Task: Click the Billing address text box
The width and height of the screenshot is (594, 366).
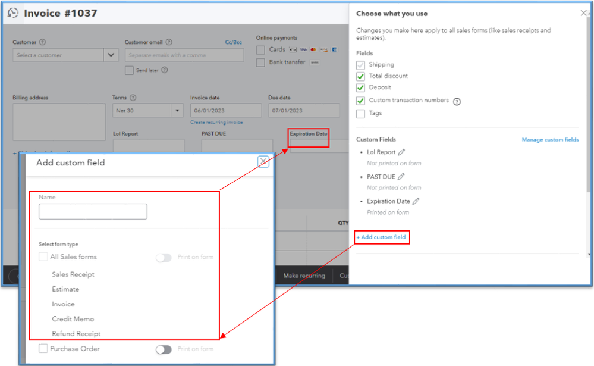Action: tap(59, 122)
